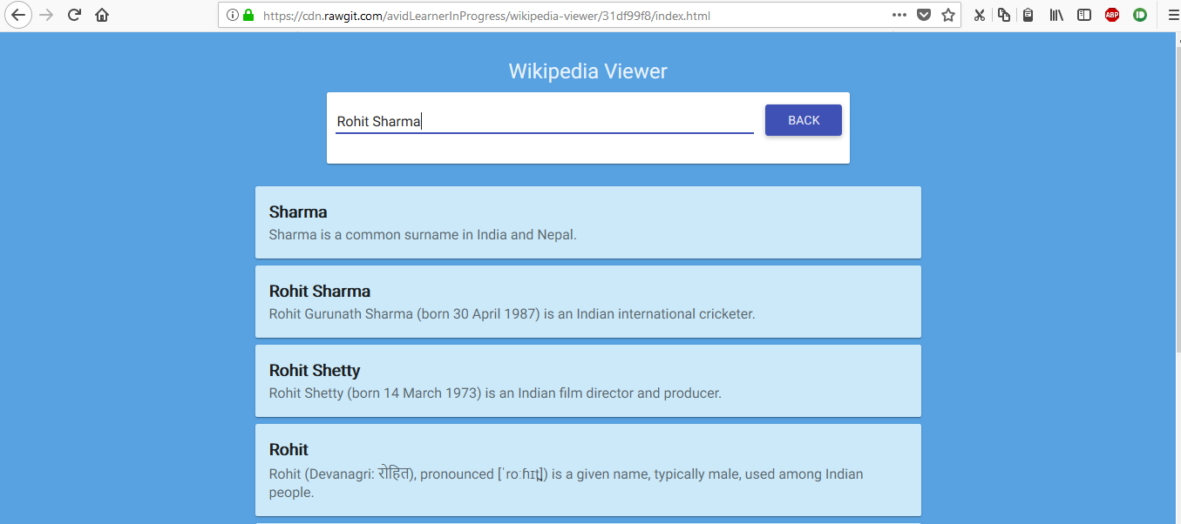Image resolution: width=1181 pixels, height=524 pixels.
Task: Navigate back using the back arrow
Action: [17, 15]
